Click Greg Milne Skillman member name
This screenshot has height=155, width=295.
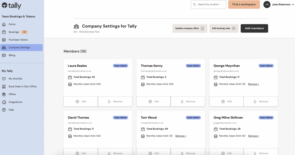click(228, 118)
